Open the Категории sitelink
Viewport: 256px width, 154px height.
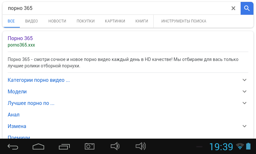tap(39, 80)
